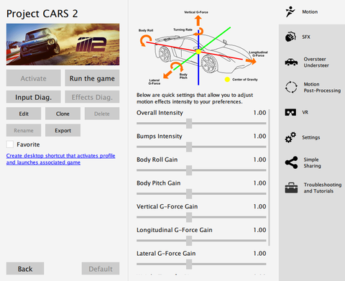Click the Project CARS 2 title text
345x281 pixels.
[42, 14]
